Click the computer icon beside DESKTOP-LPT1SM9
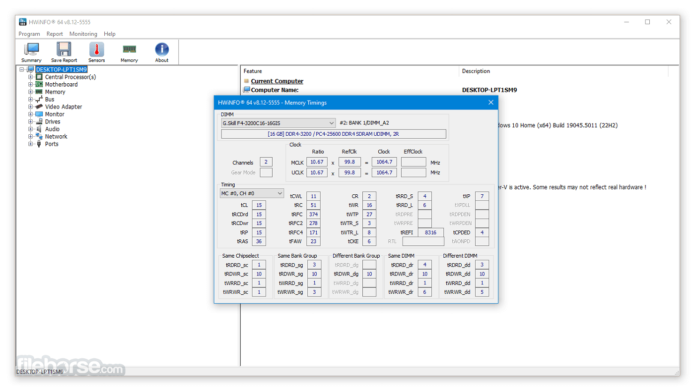 tap(31, 69)
